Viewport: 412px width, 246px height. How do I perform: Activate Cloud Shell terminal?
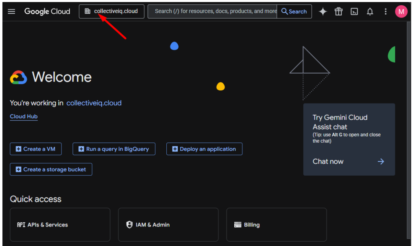(354, 11)
